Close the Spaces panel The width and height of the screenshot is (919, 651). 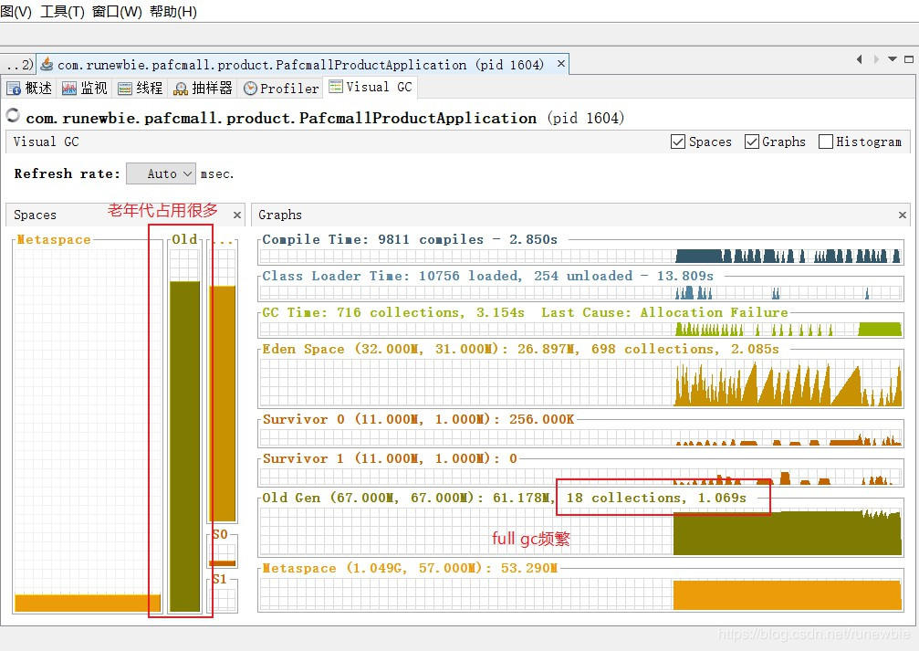click(x=236, y=215)
